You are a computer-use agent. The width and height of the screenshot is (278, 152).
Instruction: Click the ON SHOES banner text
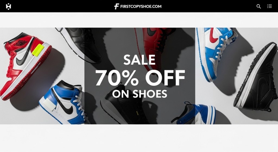pos(140,94)
